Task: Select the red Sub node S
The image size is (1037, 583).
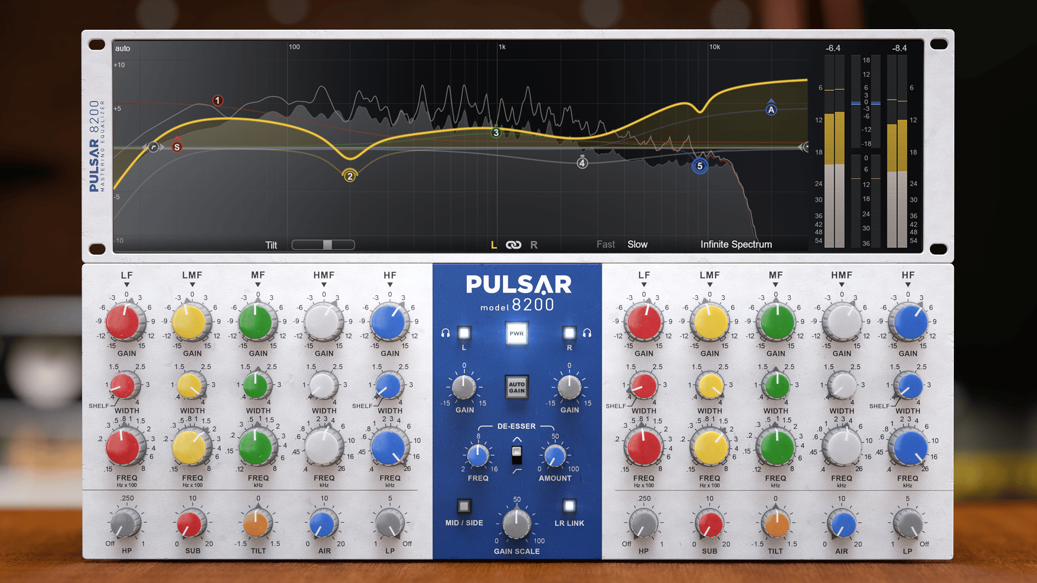Action: tap(177, 147)
